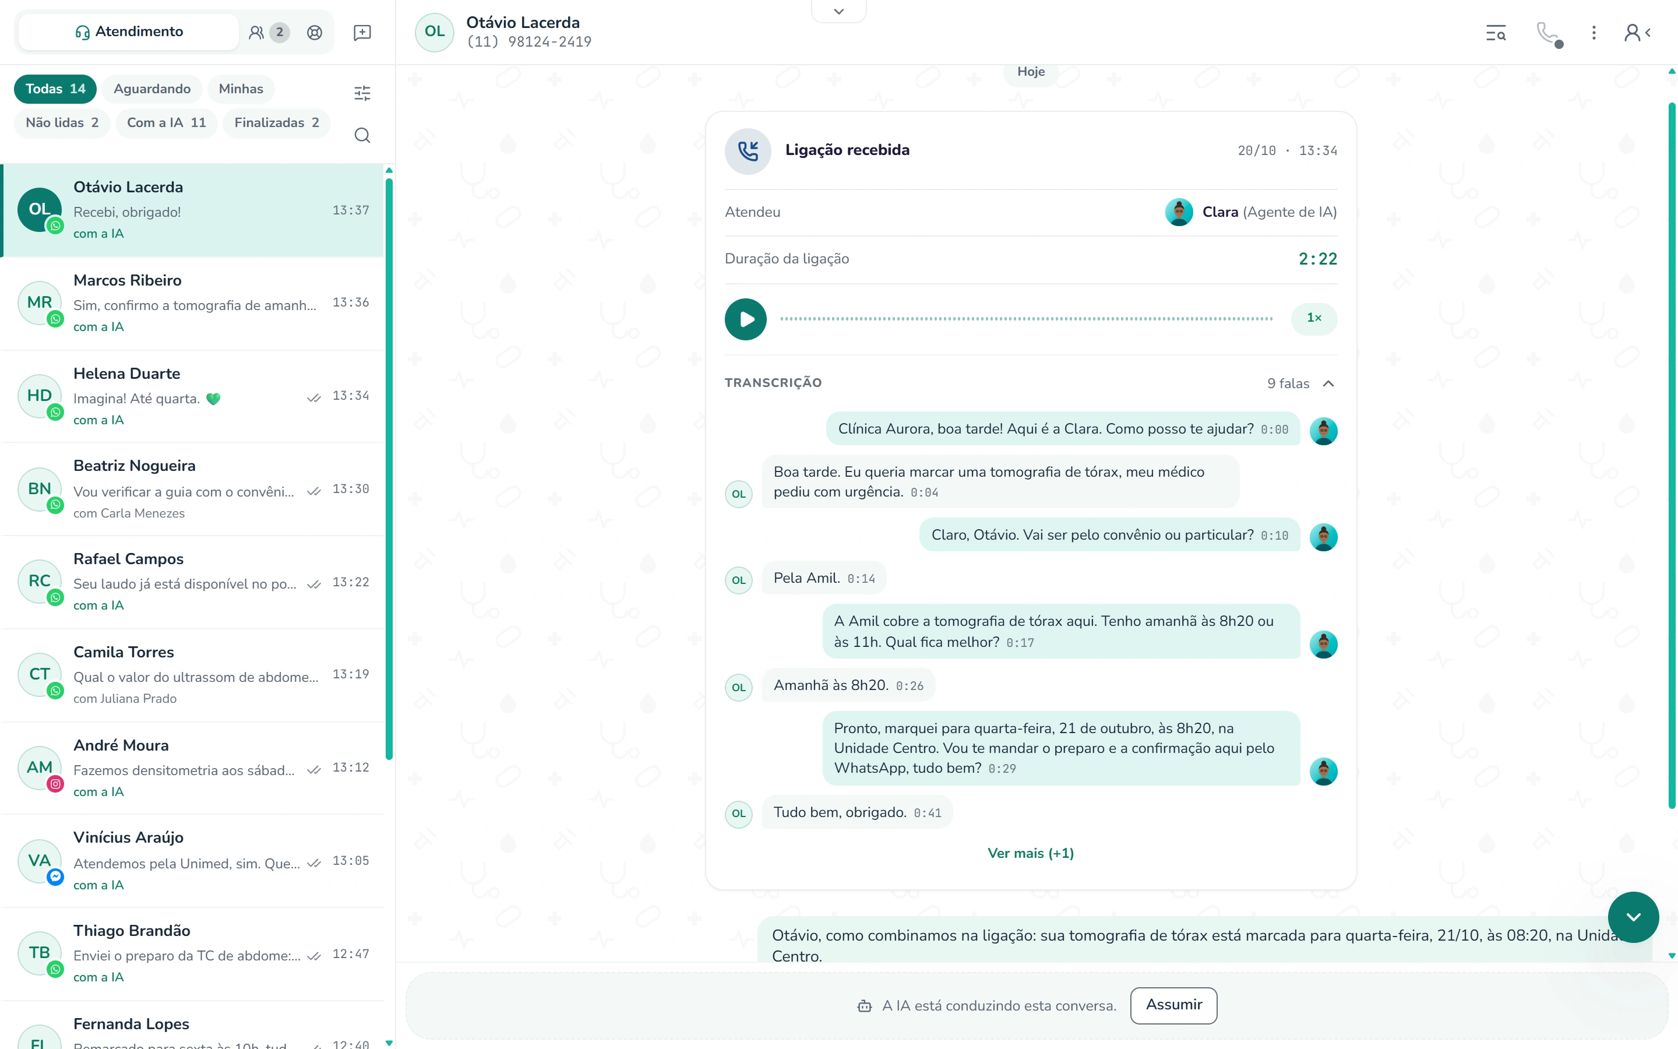
Task: Click Clara's AI agent avatar beside Atendeu
Action: [1179, 212]
